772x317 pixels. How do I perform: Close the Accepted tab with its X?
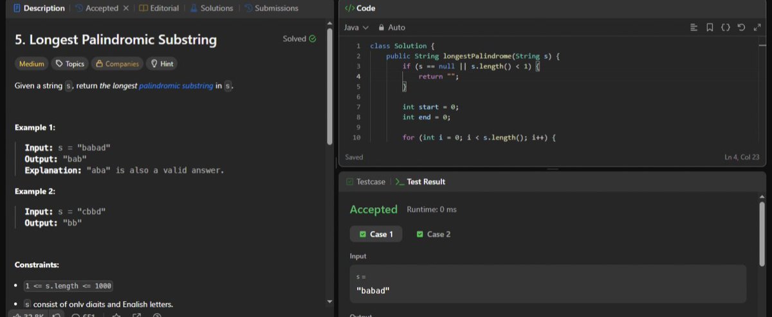pos(125,8)
